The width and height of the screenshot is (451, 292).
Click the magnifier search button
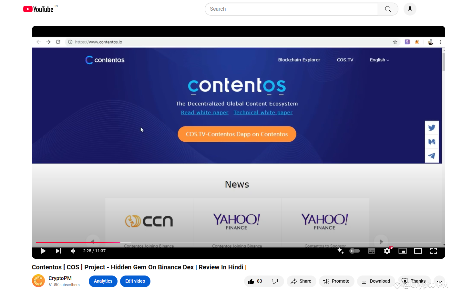coord(388,9)
